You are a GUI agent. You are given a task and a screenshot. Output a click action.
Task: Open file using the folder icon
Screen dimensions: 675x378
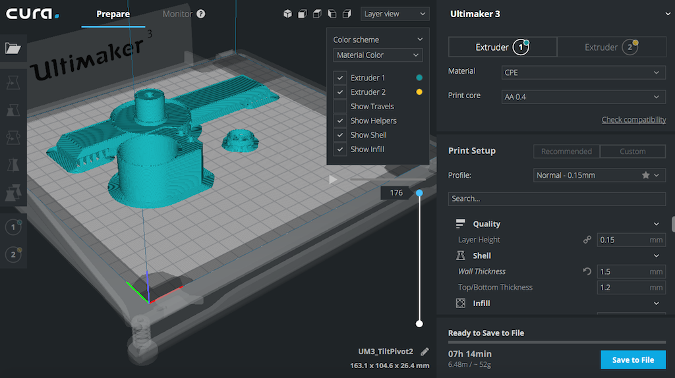click(13, 48)
